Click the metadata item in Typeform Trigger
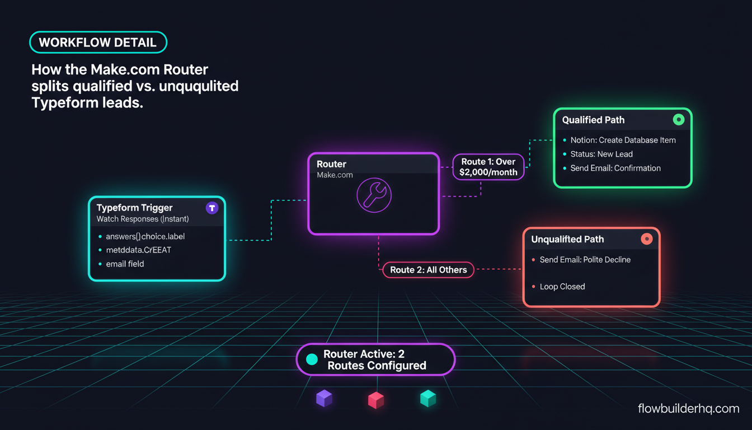 (138, 250)
